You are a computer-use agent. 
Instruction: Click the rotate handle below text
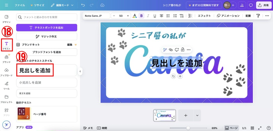(x=174, y=76)
